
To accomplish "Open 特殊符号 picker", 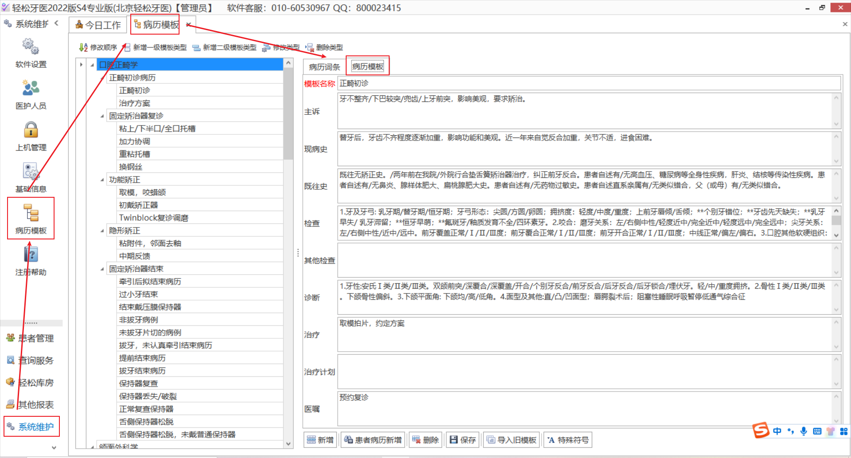I will tap(568, 440).
